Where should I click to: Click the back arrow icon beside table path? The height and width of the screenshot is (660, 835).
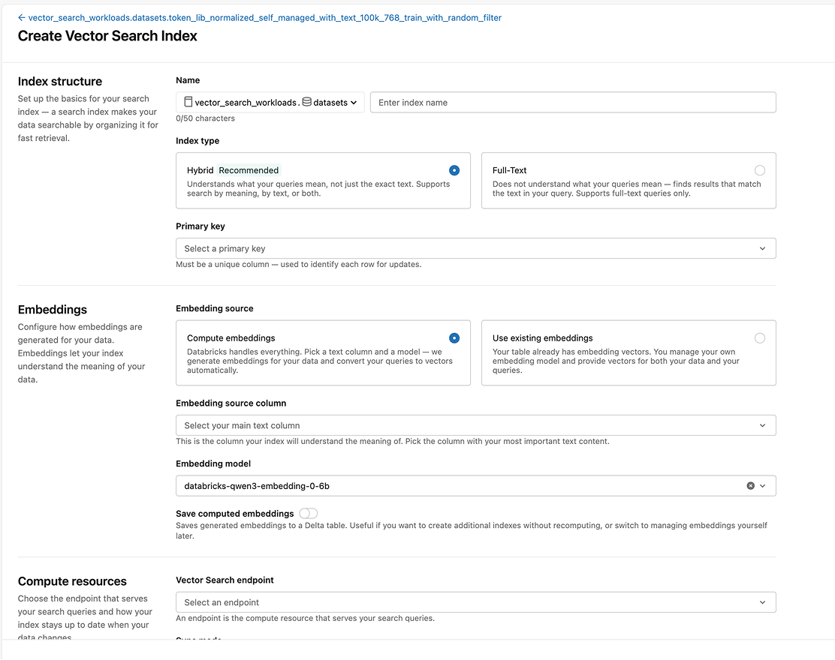[21, 17]
